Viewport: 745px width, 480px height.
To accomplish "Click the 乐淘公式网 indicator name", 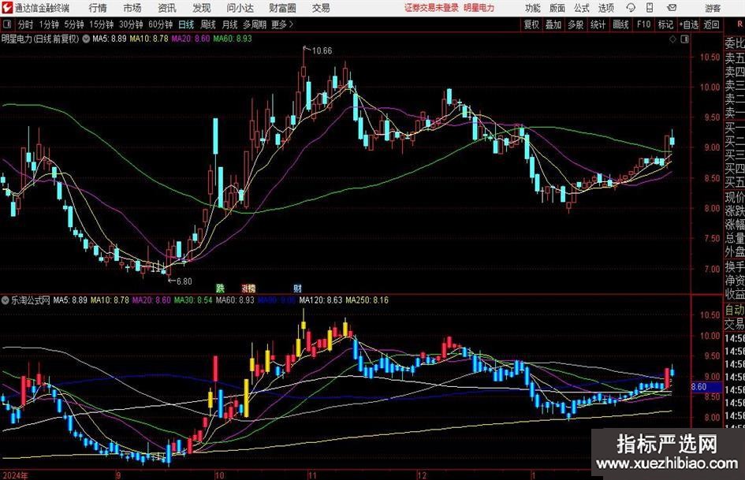I will pyautogui.click(x=31, y=300).
